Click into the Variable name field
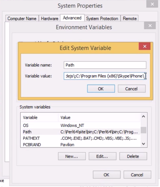This screenshot has width=160, height=187. 105,65
